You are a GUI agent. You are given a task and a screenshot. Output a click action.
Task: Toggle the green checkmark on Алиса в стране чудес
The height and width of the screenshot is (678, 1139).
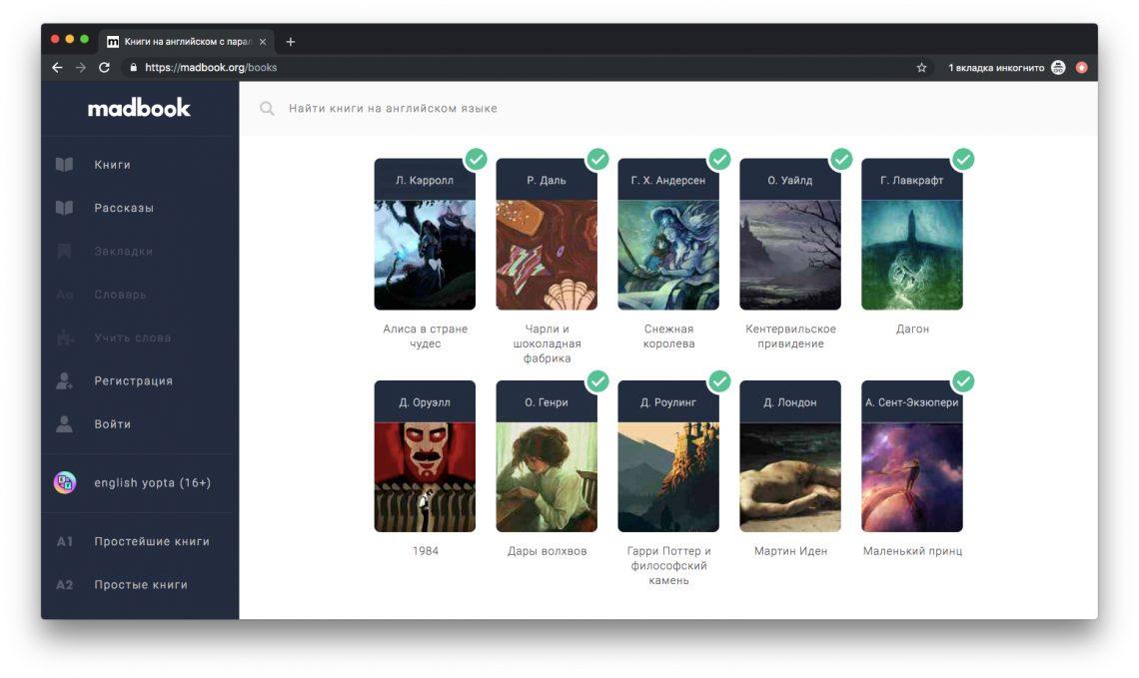tap(476, 159)
